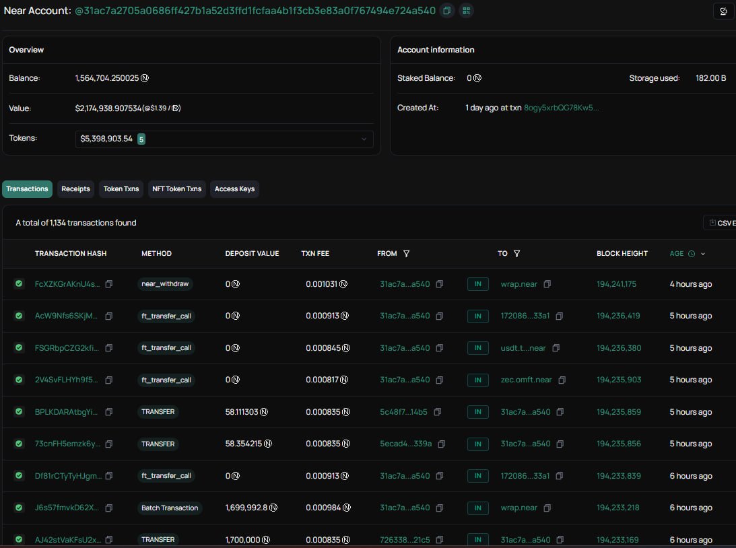Open account creation txn 8ogy5xrbQG78Kw5 link
Screen dimensions: 736x548
pos(561,108)
